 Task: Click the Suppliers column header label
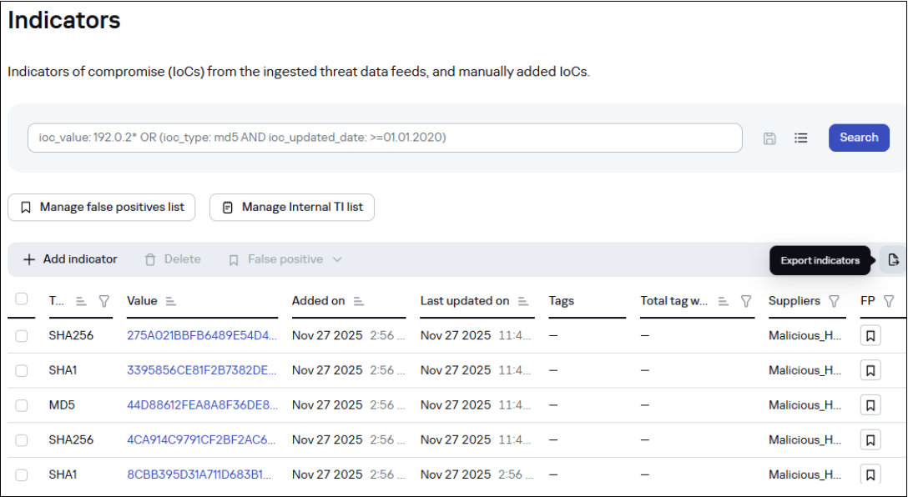point(794,301)
